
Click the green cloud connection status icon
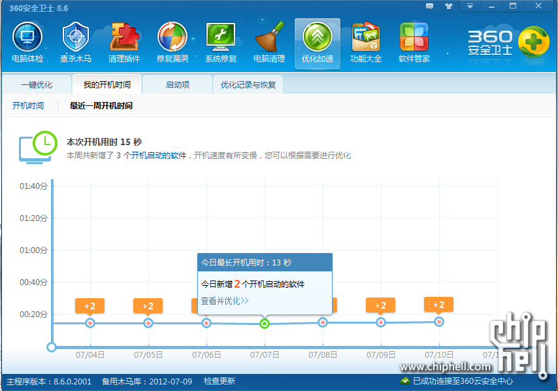(x=405, y=381)
